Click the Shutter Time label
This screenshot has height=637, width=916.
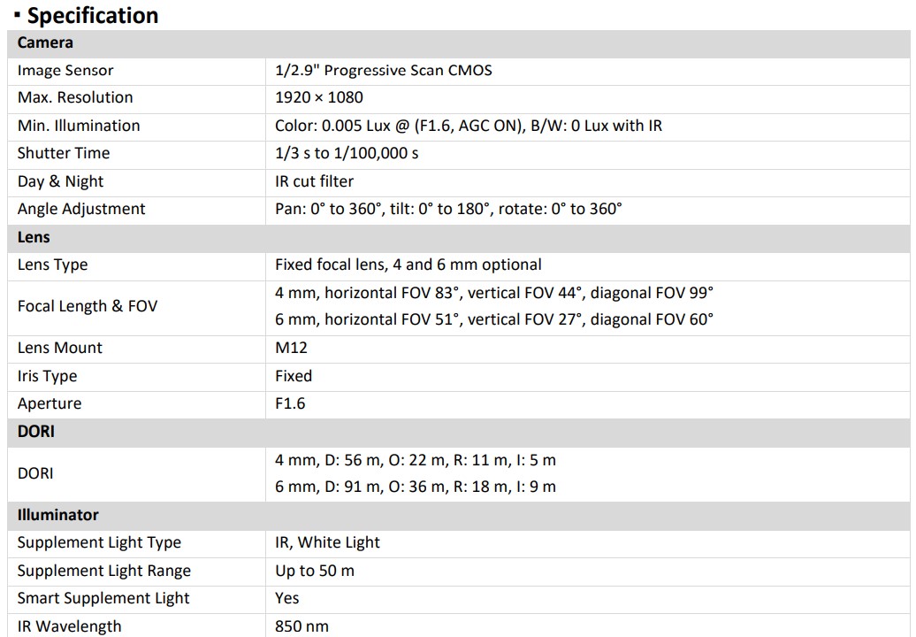pyautogui.click(x=64, y=153)
